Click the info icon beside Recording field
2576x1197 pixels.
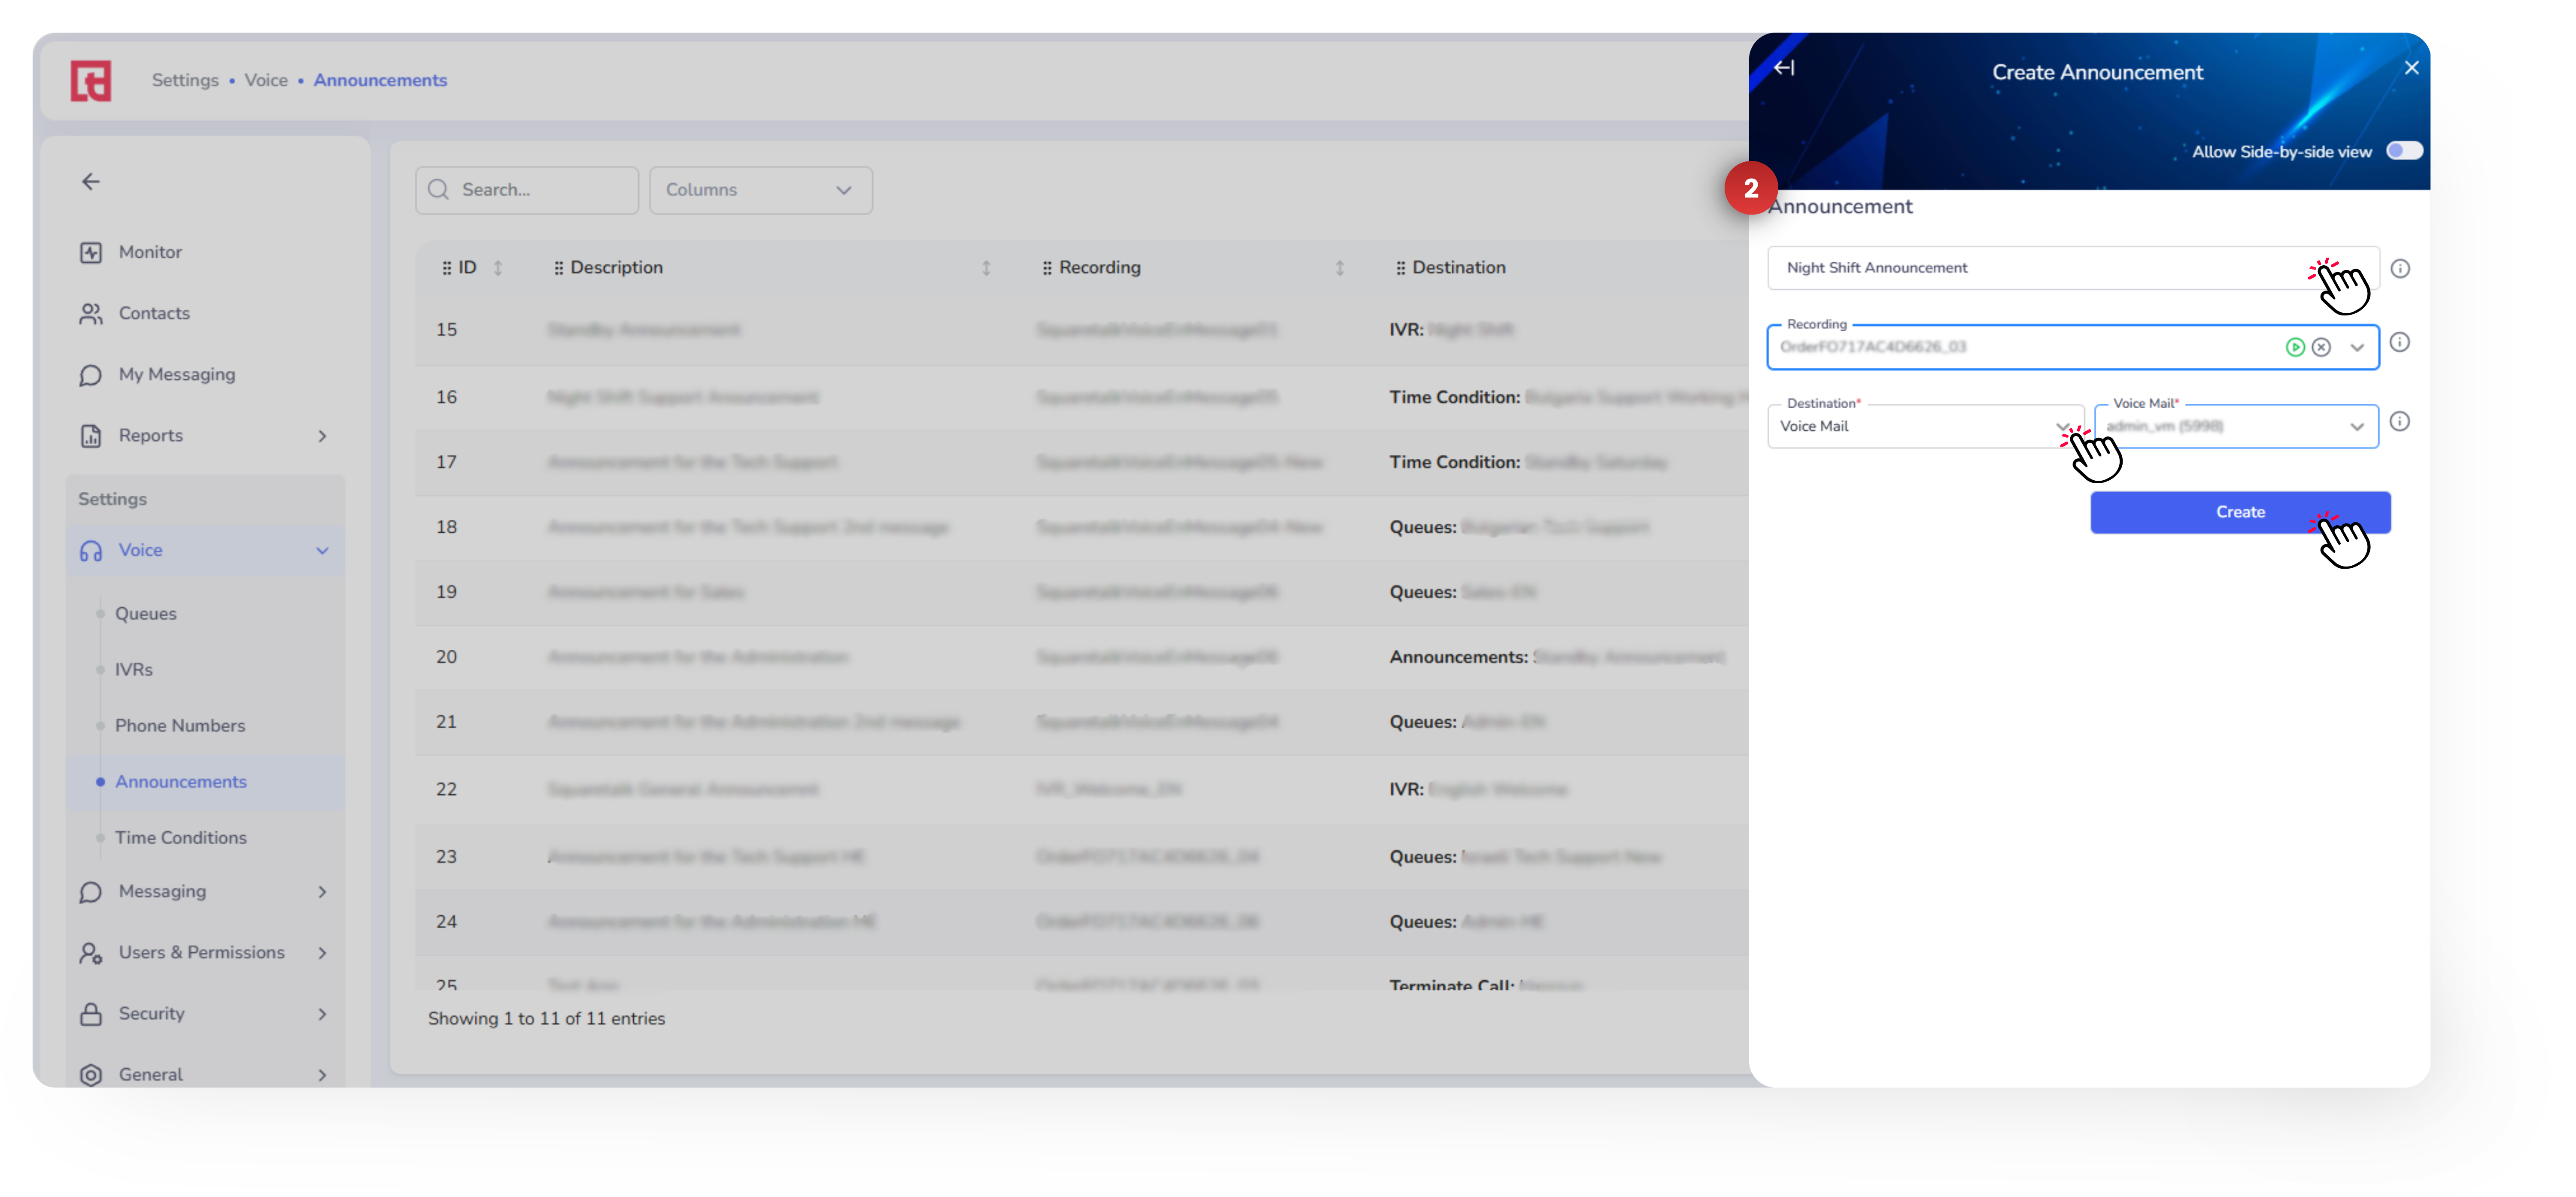[x=2399, y=342]
